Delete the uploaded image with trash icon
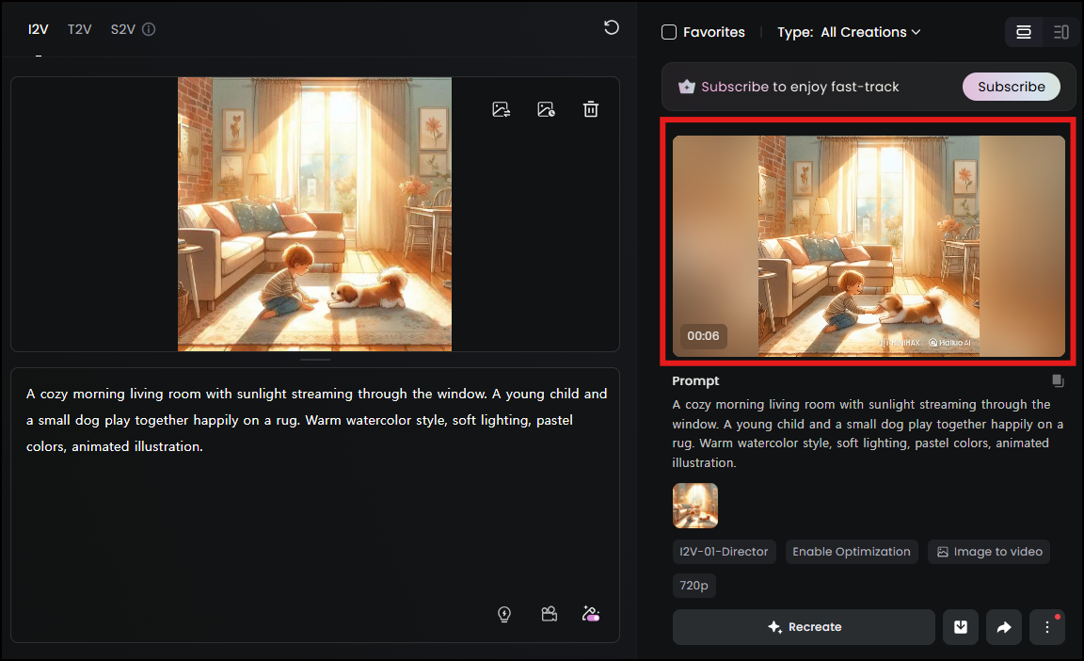Image resolution: width=1084 pixels, height=661 pixels. [590, 109]
